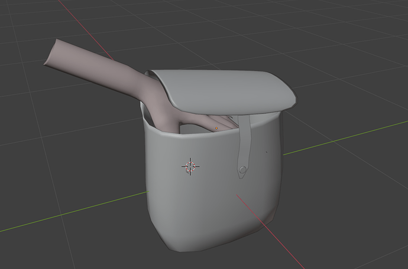Screen dimensions: 408x269
Task: Click the open end of the arm
Action: point(51,53)
